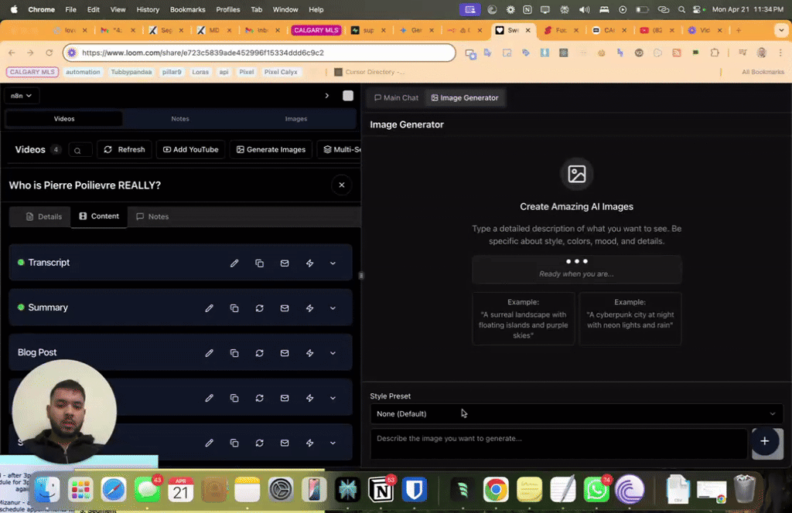Open the Cursor Directory bookmark

point(370,72)
